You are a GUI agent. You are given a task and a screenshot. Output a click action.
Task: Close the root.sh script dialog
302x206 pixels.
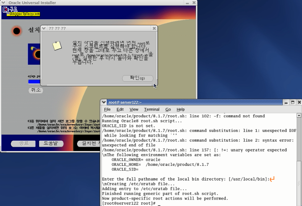(154, 28)
